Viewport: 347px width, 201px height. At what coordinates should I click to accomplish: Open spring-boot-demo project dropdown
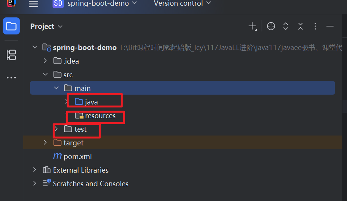point(95,3)
